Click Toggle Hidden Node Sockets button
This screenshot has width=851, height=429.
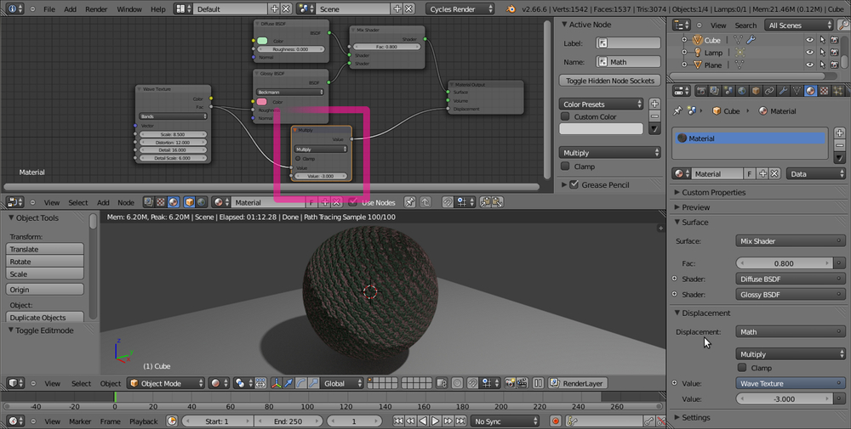[610, 81]
